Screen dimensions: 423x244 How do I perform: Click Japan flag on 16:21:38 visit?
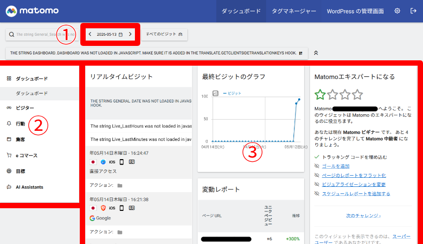click(93, 208)
